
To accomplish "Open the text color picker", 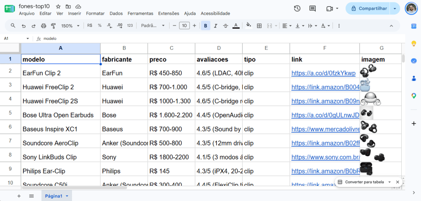I will pos(236,26).
